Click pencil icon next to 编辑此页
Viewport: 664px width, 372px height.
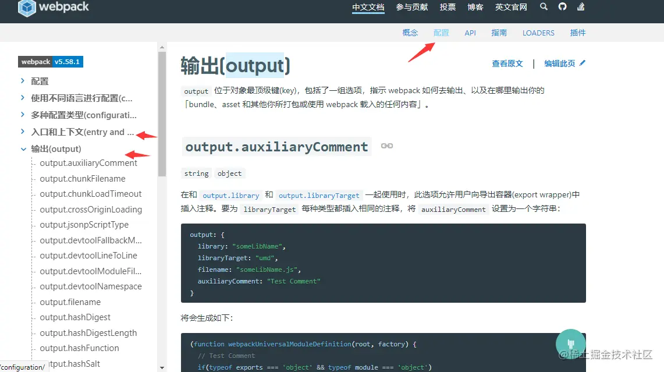(583, 63)
